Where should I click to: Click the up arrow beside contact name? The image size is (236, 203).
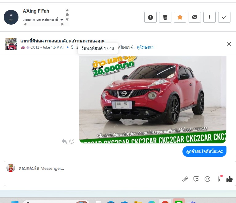[67, 10]
